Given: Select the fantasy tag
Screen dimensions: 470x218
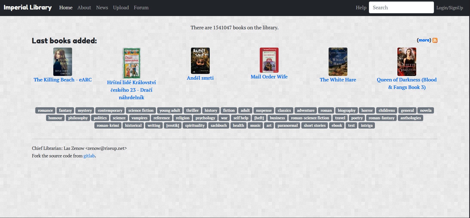Looking at the screenshot, I should (65, 111).
